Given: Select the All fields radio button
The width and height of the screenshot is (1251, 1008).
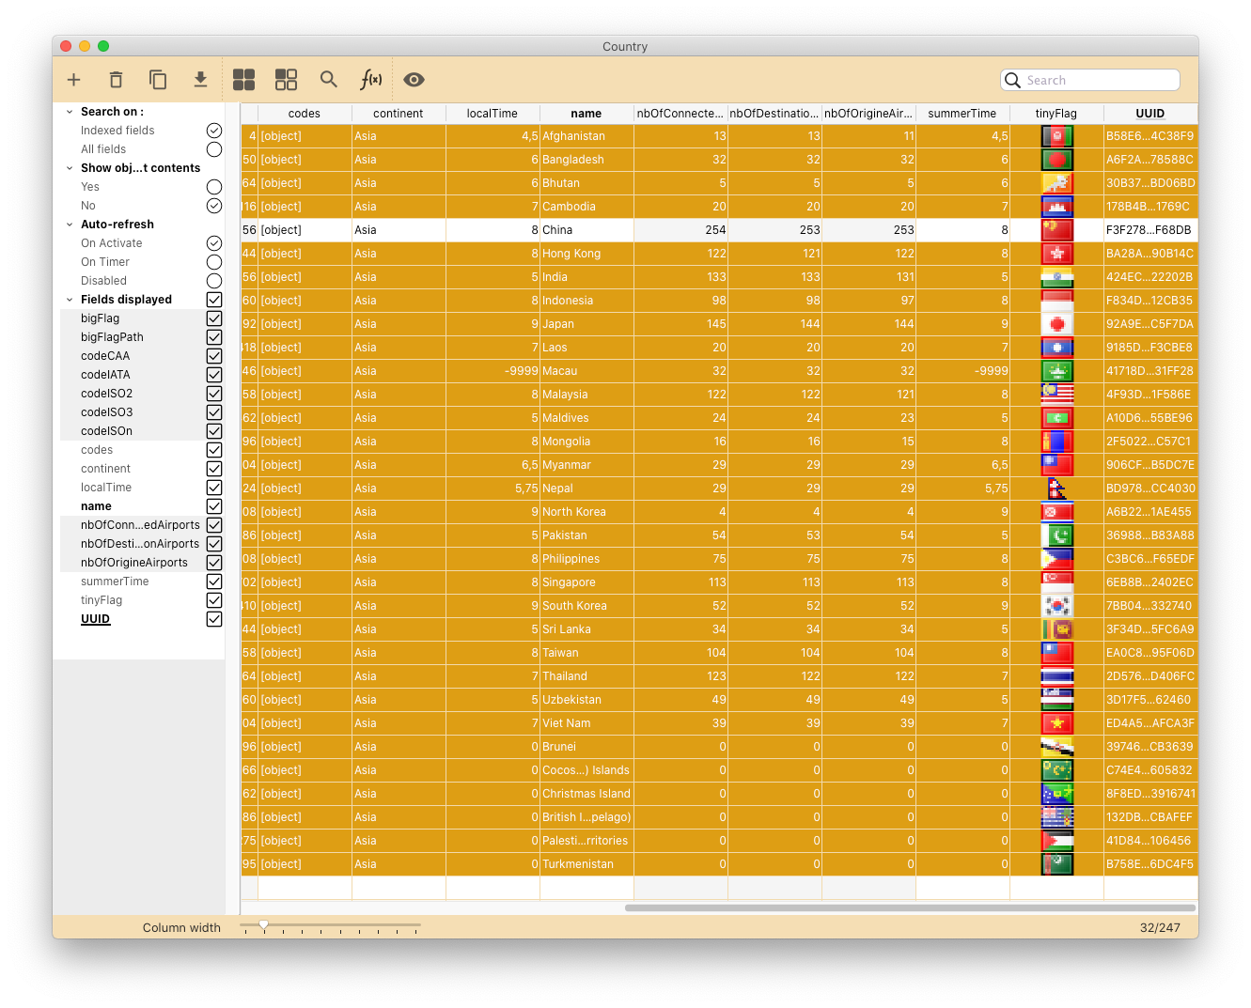Looking at the screenshot, I should tap(214, 149).
